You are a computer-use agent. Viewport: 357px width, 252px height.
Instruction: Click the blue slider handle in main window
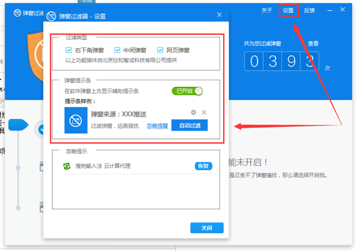18,124
